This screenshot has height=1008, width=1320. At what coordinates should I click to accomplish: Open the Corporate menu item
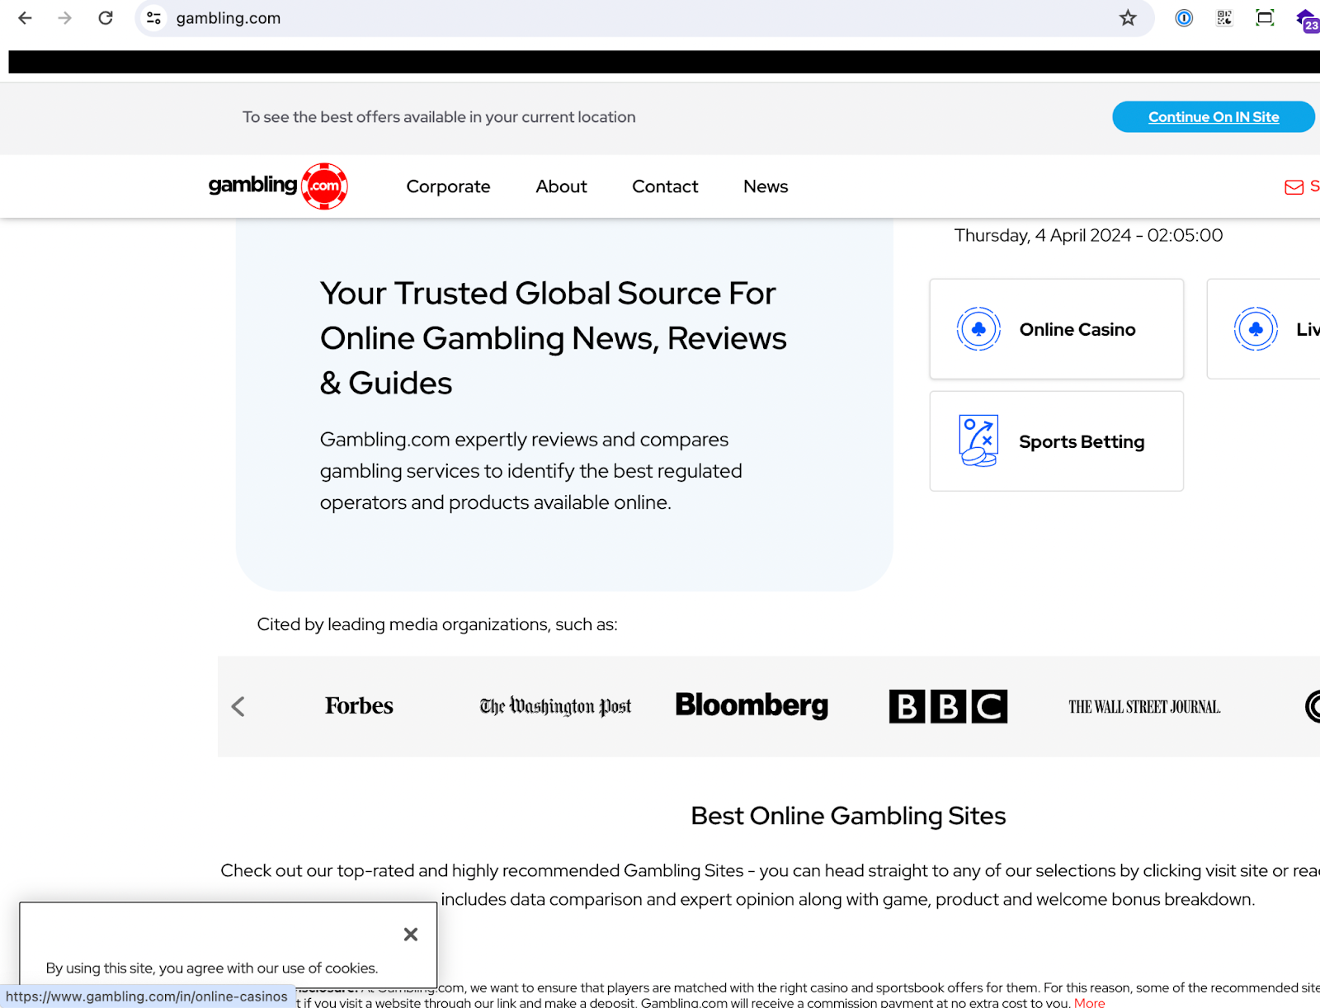click(x=448, y=186)
